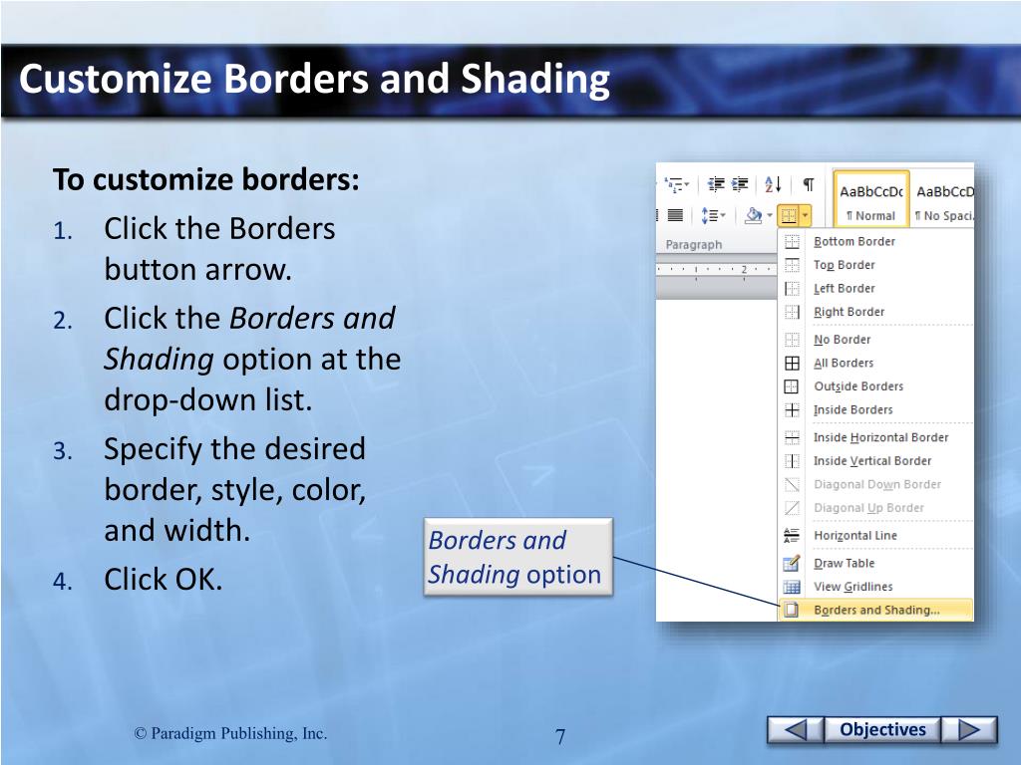Choose Top Border from the menu

click(x=875, y=265)
